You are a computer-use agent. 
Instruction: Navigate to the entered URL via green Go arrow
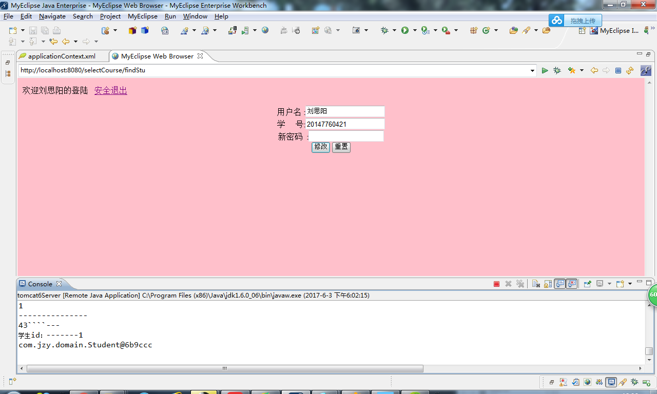545,70
